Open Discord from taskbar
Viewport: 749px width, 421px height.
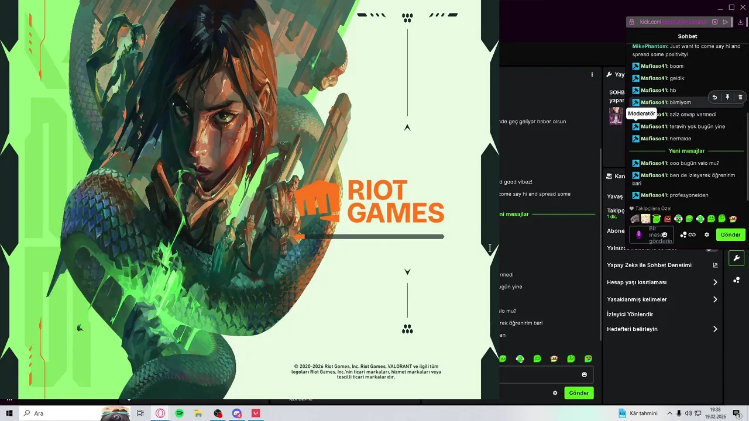coord(237,413)
